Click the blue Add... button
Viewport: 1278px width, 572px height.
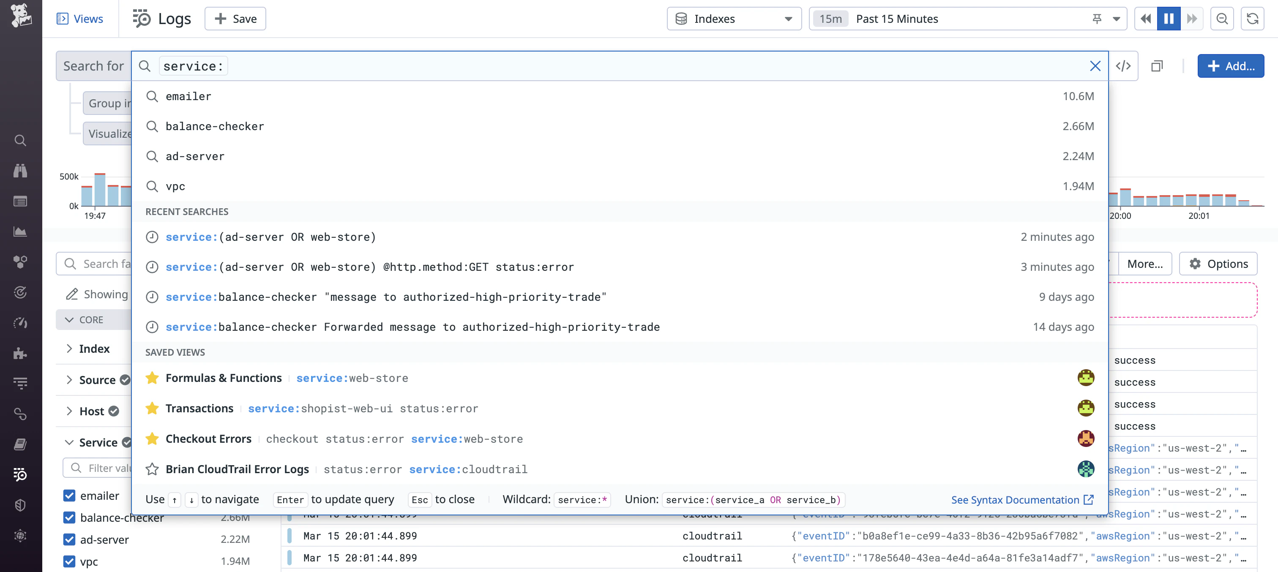(1230, 66)
